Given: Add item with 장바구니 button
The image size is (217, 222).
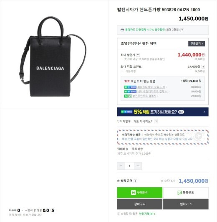Looking at the screenshot, I should point(139,204).
